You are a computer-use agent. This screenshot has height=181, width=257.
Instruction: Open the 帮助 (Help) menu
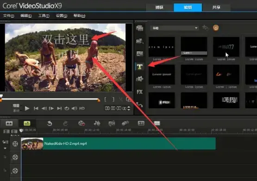[x=79, y=16]
